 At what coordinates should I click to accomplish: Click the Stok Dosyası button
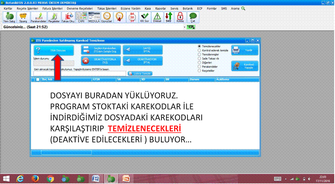(53, 50)
